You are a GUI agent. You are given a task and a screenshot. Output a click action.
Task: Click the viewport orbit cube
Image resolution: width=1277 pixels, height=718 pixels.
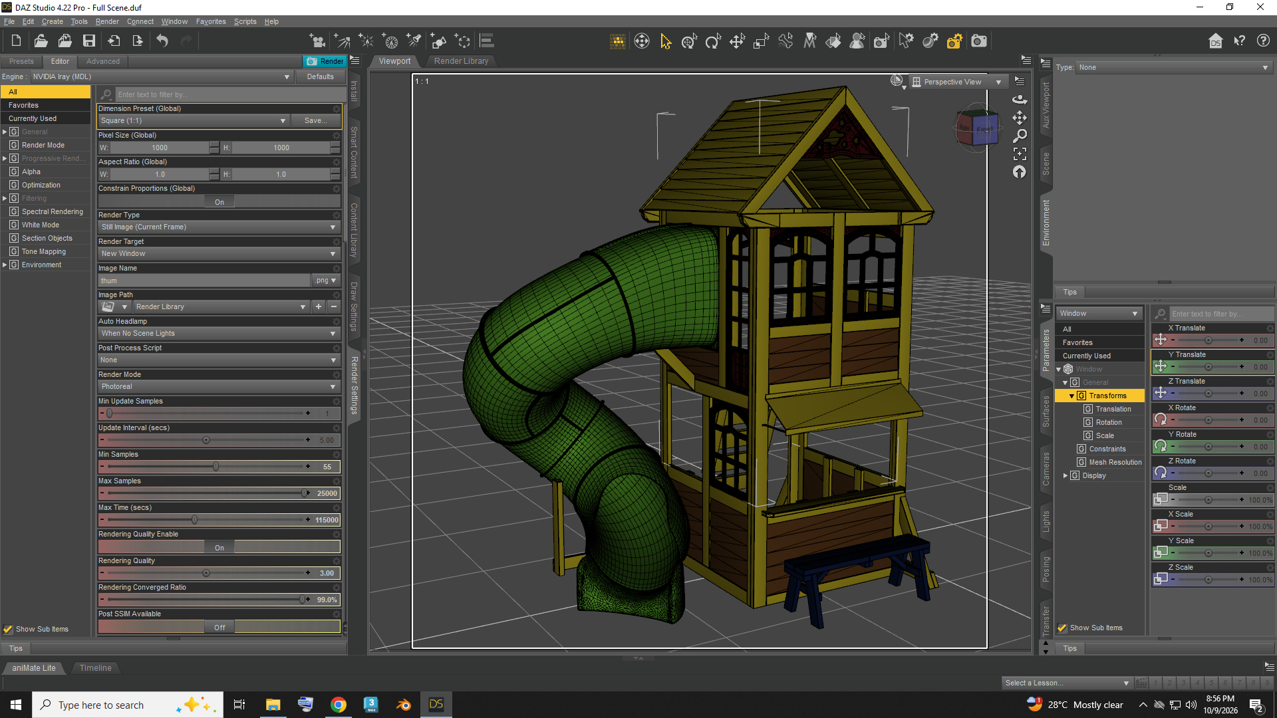[977, 127]
